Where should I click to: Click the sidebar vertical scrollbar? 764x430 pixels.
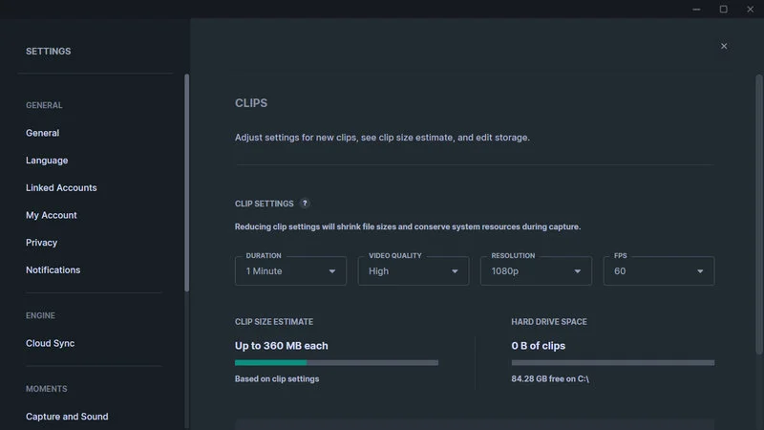(186, 182)
